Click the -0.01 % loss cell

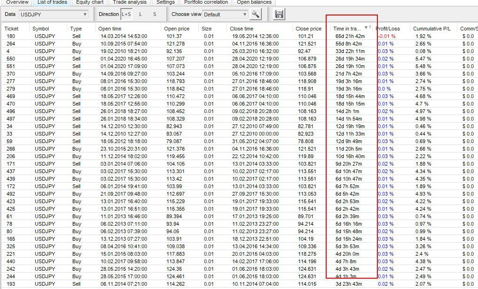pyautogui.click(x=386, y=36)
